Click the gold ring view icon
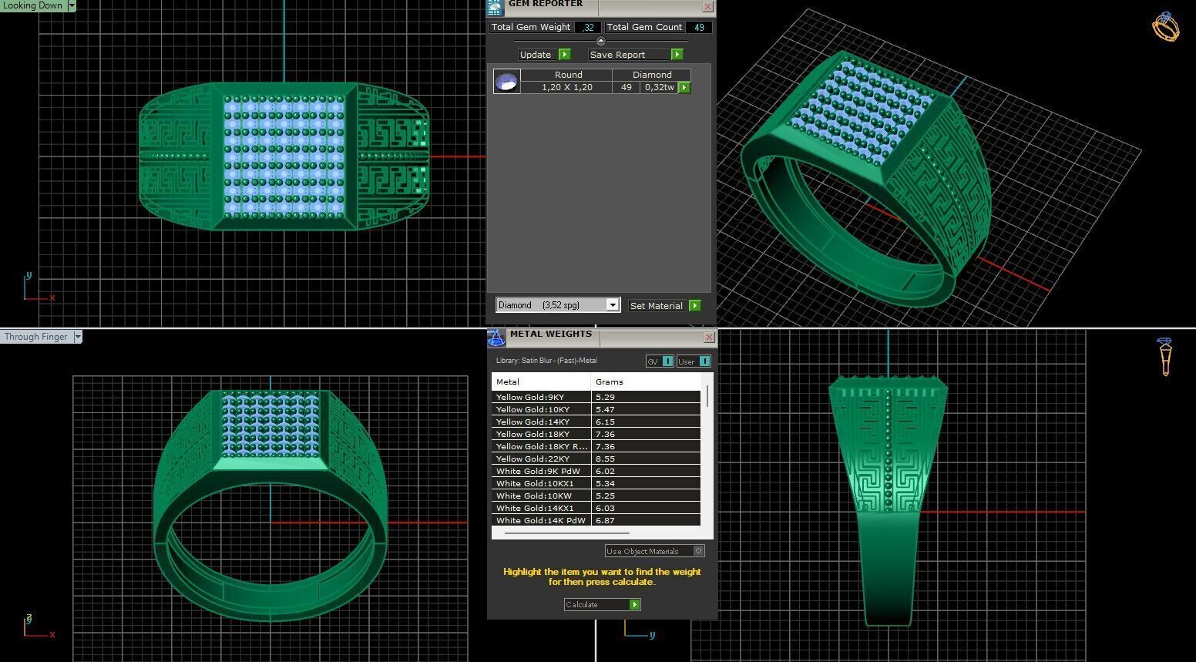Screen dimensions: 1196x662 (x=1165, y=27)
